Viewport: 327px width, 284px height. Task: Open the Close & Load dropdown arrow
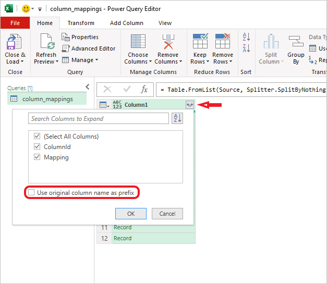coord(22,61)
